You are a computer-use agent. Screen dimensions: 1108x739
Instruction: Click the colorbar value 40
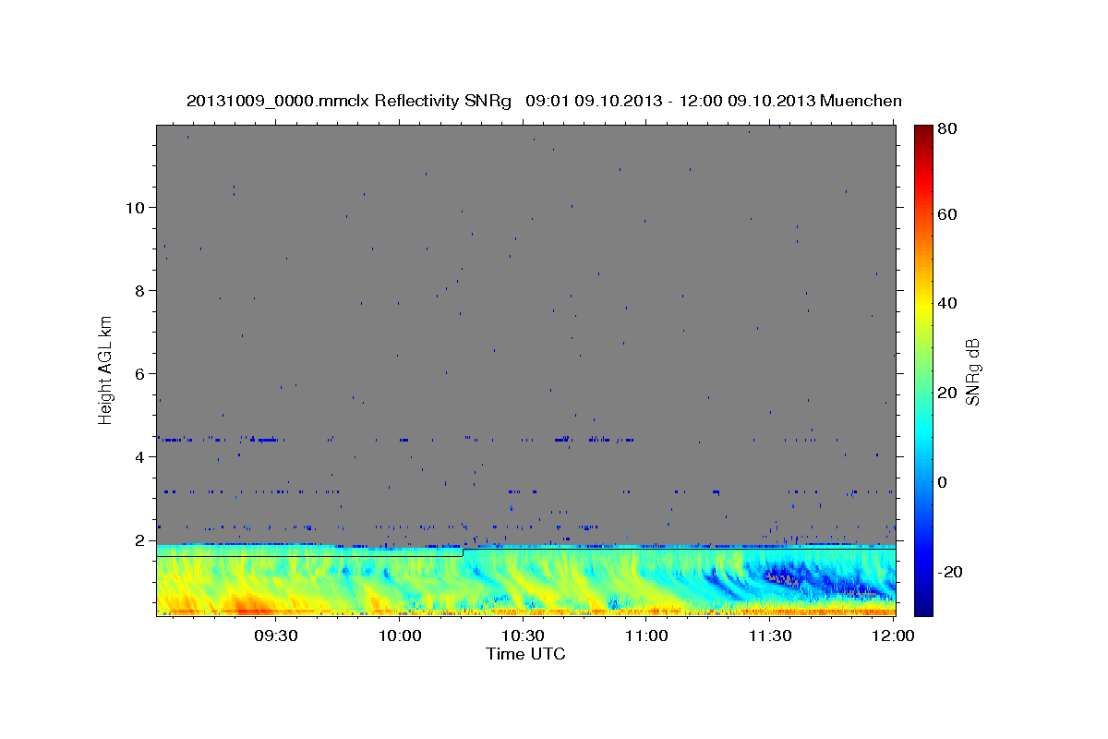946,303
